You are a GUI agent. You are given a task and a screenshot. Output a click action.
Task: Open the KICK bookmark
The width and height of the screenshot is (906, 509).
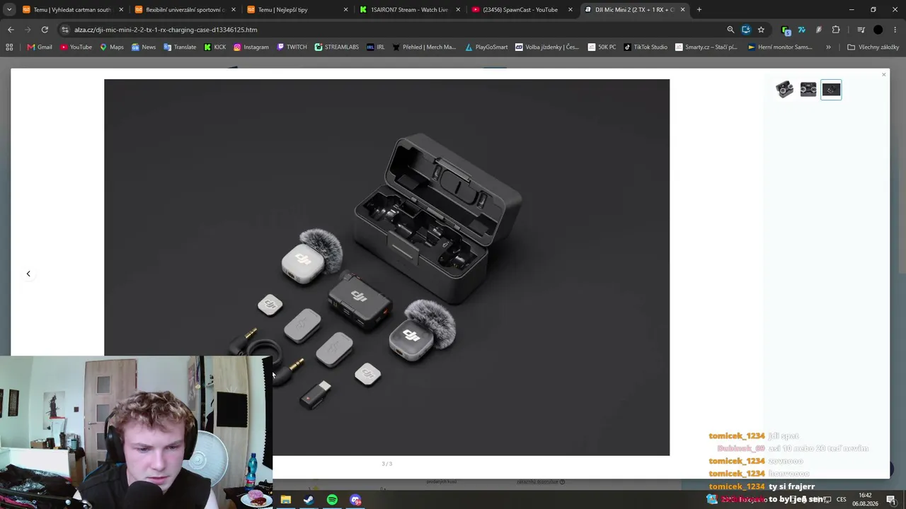pyautogui.click(x=215, y=47)
